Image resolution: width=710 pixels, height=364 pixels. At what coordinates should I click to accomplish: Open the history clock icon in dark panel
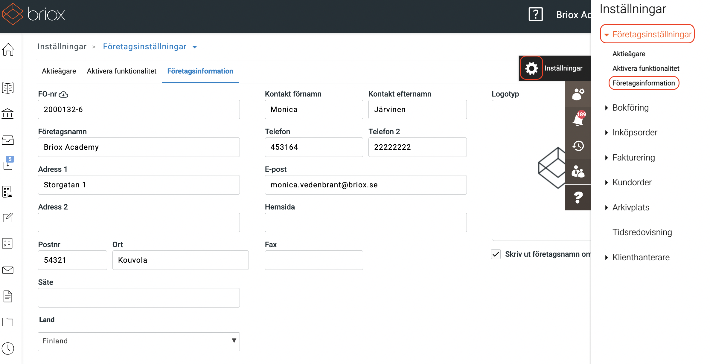tap(578, 146)
